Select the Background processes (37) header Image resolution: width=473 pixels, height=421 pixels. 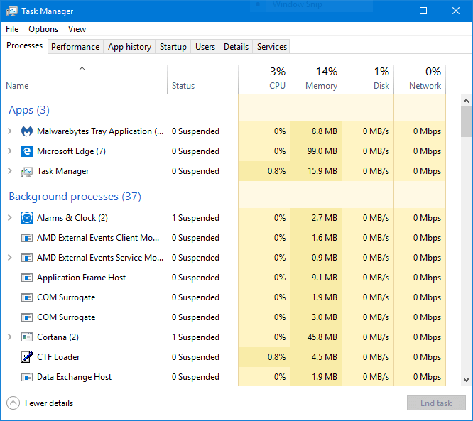point(75,197)
